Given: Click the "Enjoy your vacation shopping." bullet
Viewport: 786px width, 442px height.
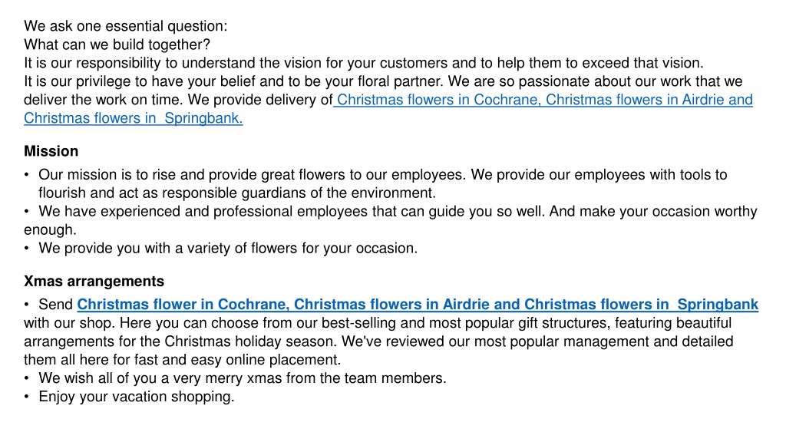Looking at the screenshot, I should click(x=137, y=397).
